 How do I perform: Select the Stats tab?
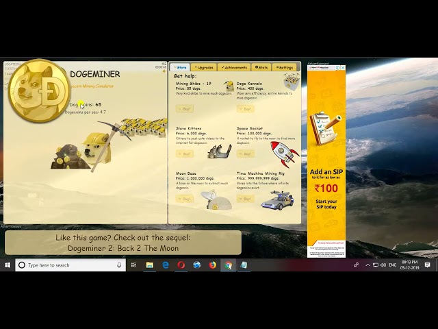coord(261,67)
